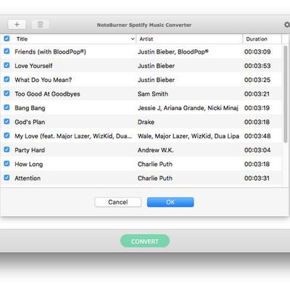Uncheck the God's Plan track checkbox

[x=7, y=121]
